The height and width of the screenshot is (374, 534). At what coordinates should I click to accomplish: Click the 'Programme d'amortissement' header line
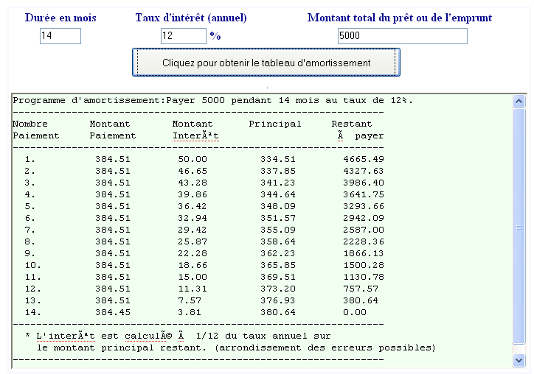[x=213, y=100]
